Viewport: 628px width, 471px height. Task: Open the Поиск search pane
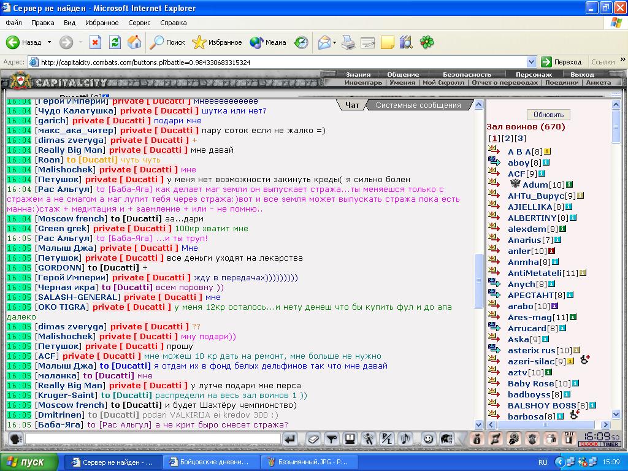pos(167,42)
